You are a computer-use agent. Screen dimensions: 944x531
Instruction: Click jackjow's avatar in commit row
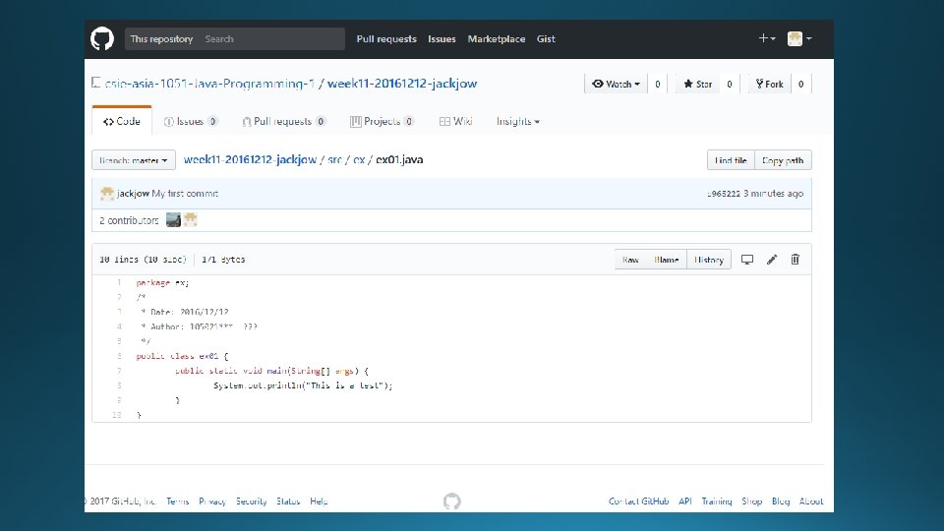tap(107, 194)
